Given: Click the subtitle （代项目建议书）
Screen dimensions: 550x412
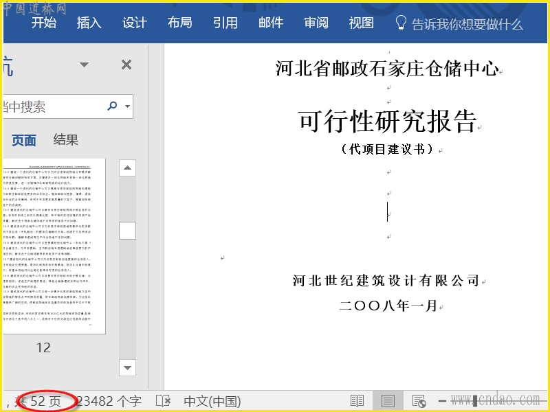Looking at the screenshot, I should click(x=387, y=149).
